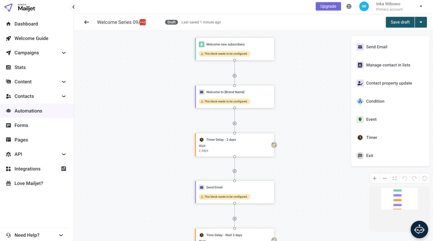Open the Automations menu item

point(28,111)
